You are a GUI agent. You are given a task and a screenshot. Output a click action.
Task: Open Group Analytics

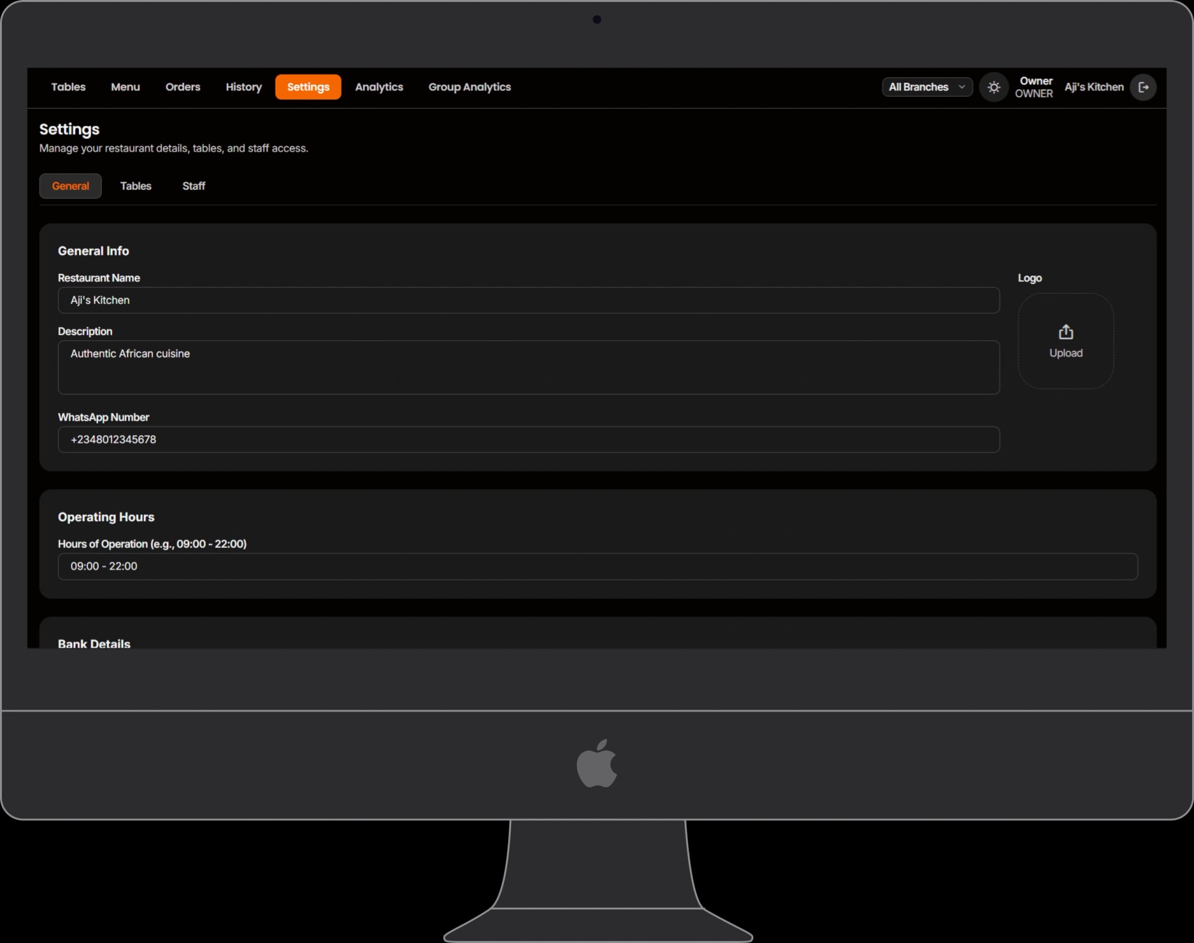470,87
